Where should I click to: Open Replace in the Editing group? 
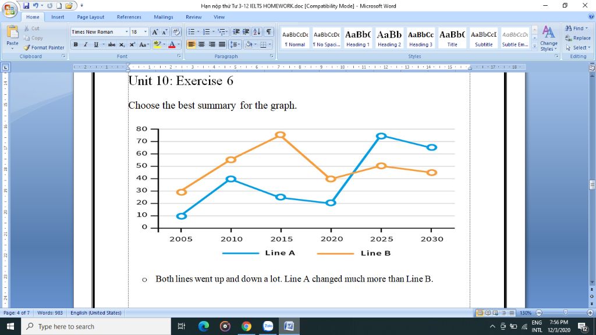click(578, 38)
